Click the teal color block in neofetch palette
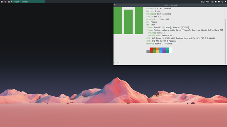 [x=167, y=50]
